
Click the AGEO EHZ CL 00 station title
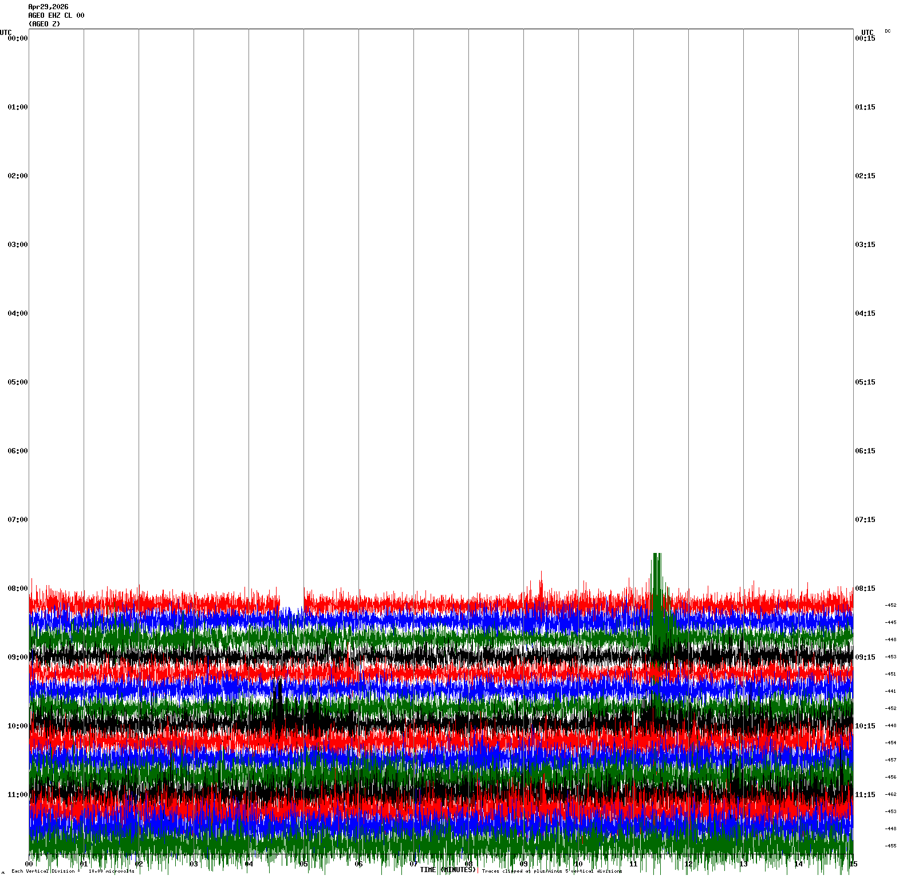(x=56, y=15)
